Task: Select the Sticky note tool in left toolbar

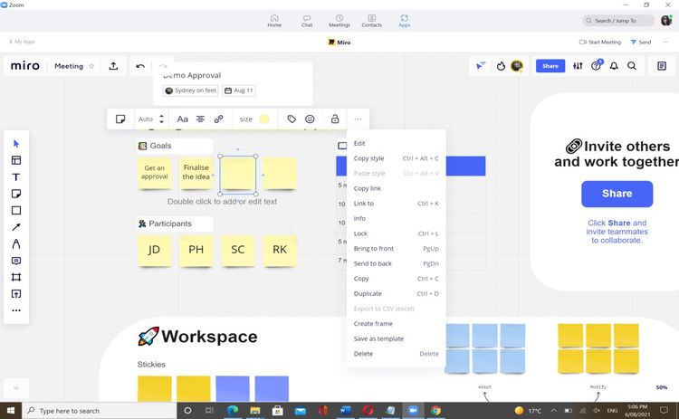Action: point(16,194)
